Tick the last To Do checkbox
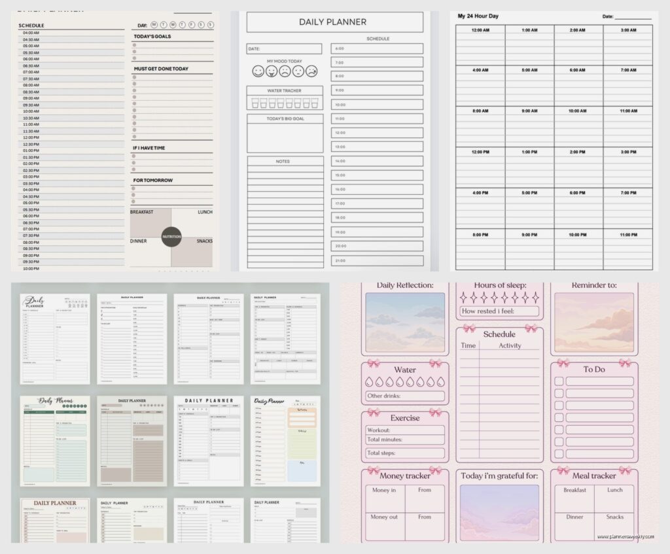This screenshot has width=670, height=554. pos(559,454)
